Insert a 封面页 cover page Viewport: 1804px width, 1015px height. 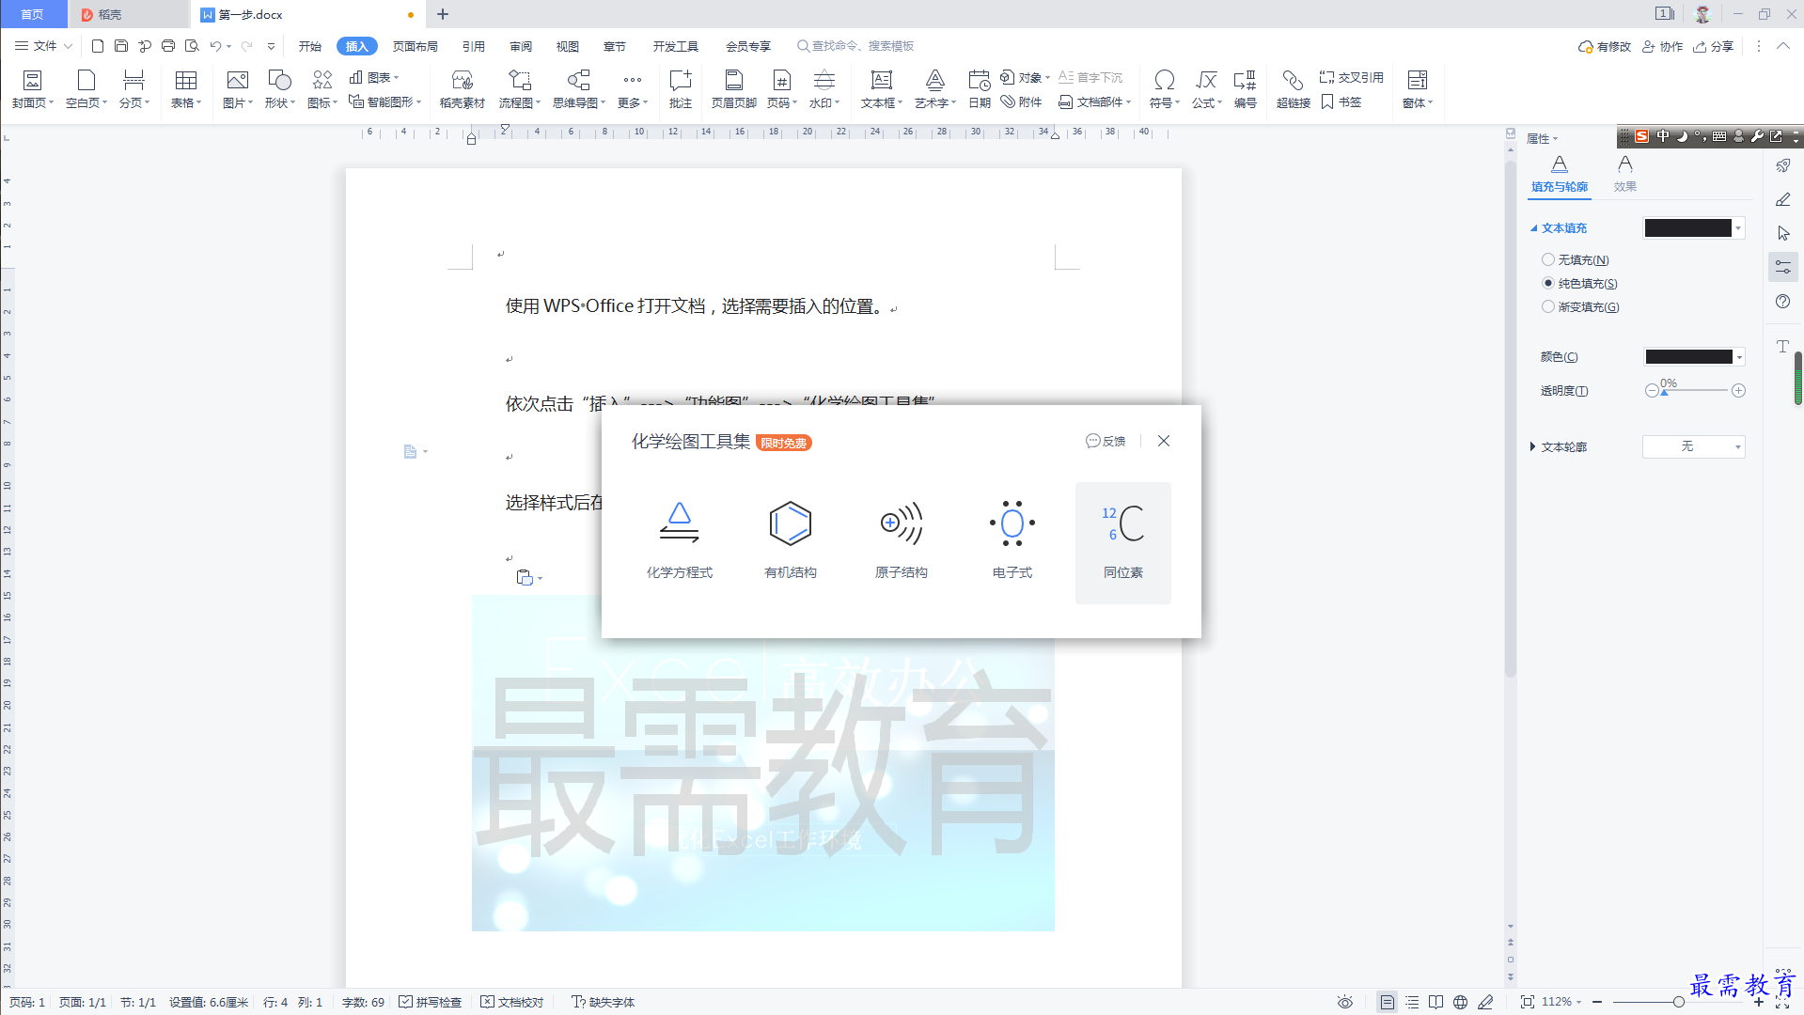pyautogui.click(x=33, y=89)
